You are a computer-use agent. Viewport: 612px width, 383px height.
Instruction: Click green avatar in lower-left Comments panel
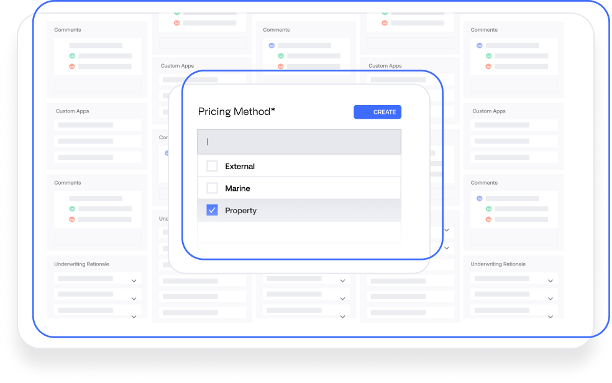click(x=72, y=209)
